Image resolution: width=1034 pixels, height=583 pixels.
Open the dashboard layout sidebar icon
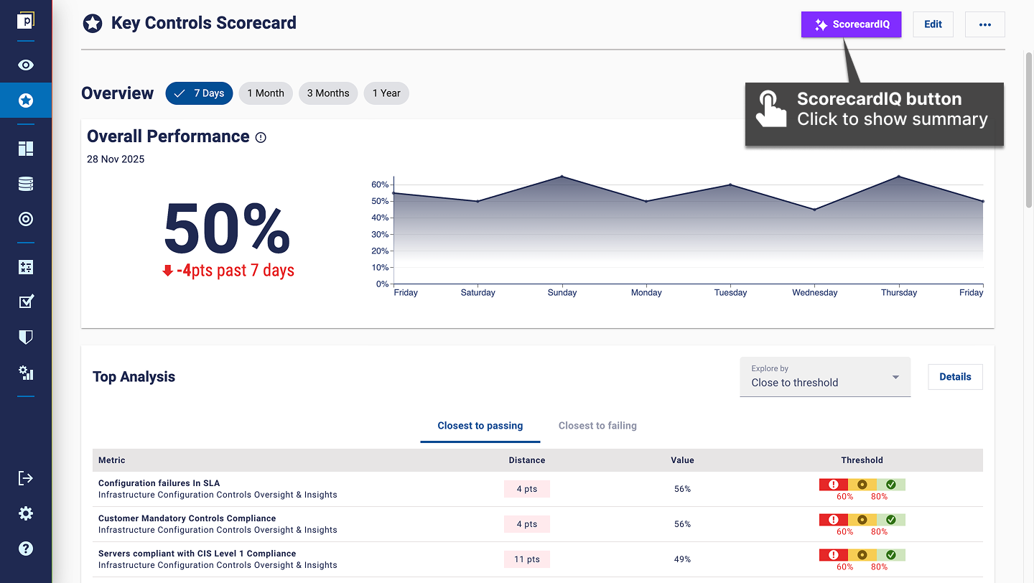pos(26,149)
